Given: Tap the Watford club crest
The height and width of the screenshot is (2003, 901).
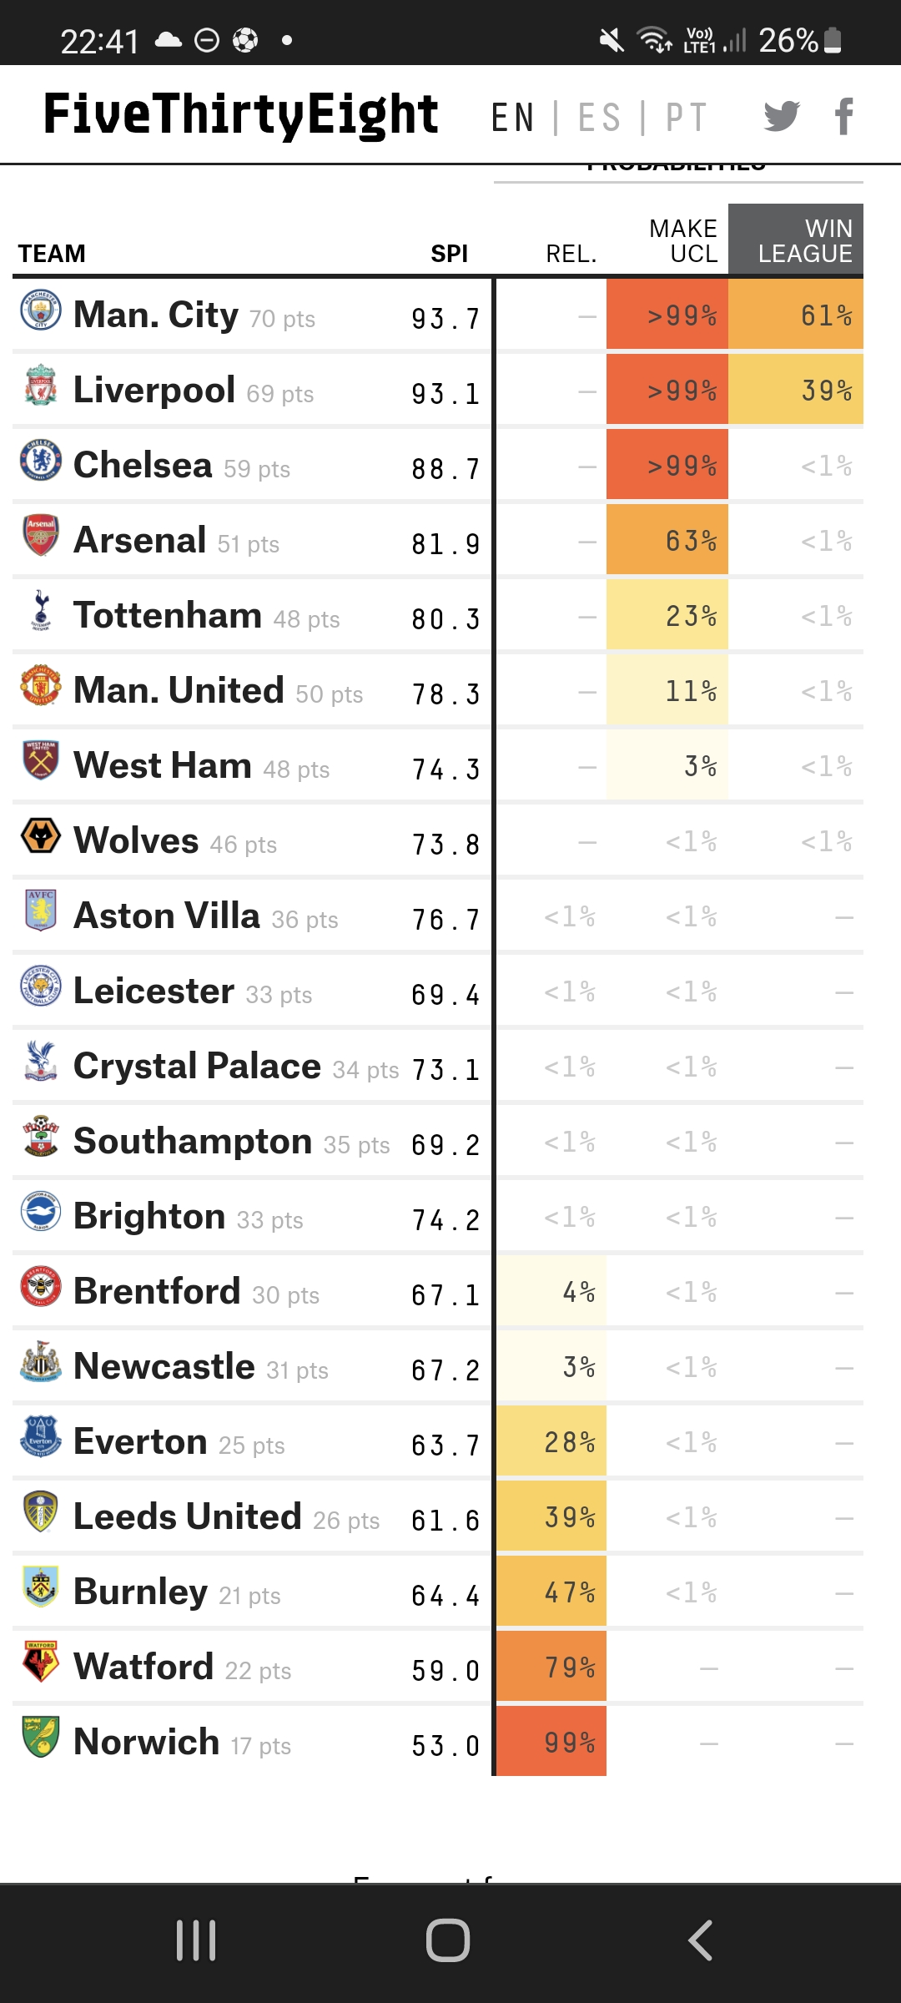Looking at the screenshot, I should (41, 1662).
